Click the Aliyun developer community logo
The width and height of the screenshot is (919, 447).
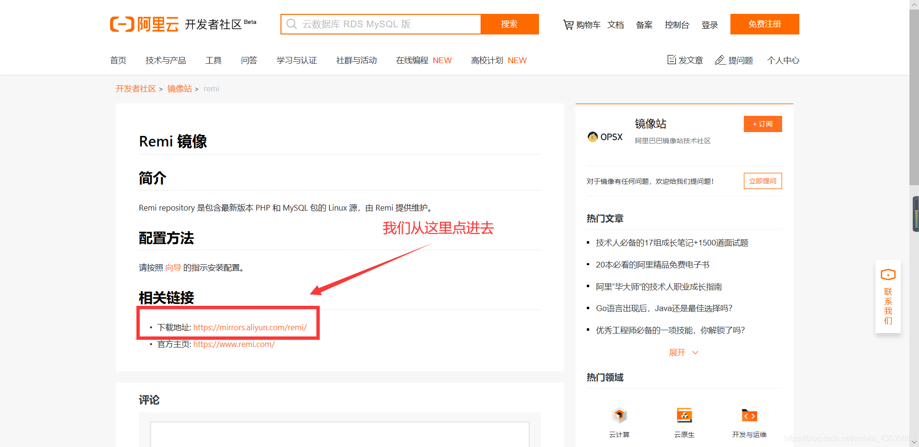[144, 24]
